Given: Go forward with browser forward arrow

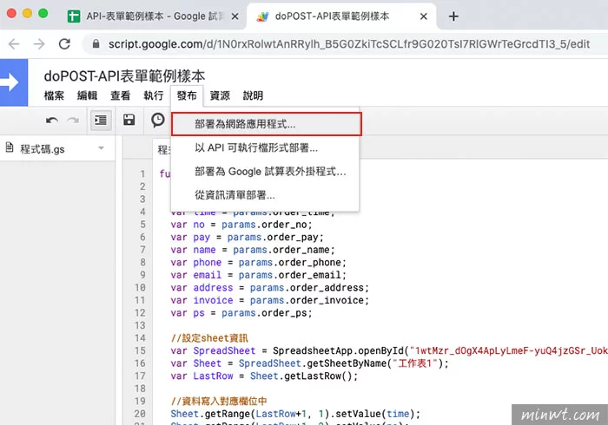Looking at the screenshot, I should (39, 44).
